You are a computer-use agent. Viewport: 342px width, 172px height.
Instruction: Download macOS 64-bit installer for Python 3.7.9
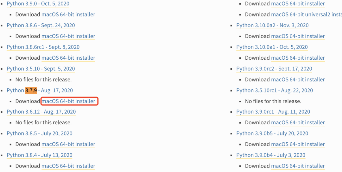coord(68,101)
